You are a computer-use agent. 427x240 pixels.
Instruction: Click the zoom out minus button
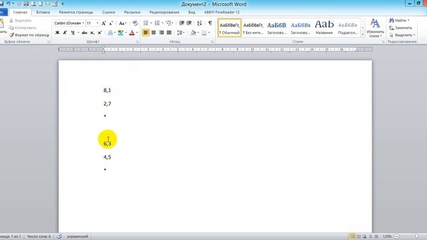pyautogui.click(x=397, y=237)
